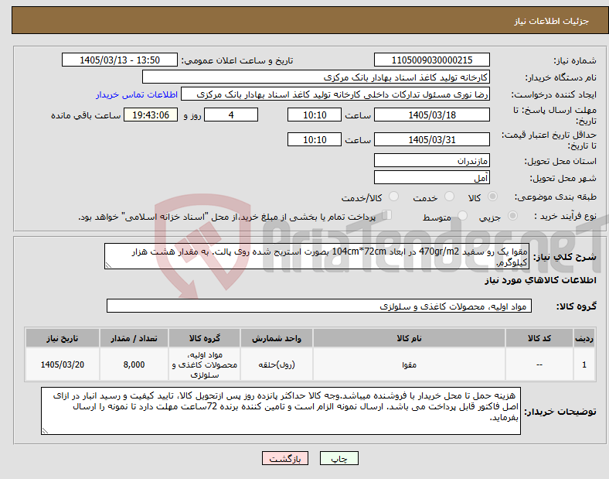The width and height of the screenshot is (609, 479).
Task: Click the تاریخ نیاز column header
Action: pyautogui.click(x=63, y=338)
